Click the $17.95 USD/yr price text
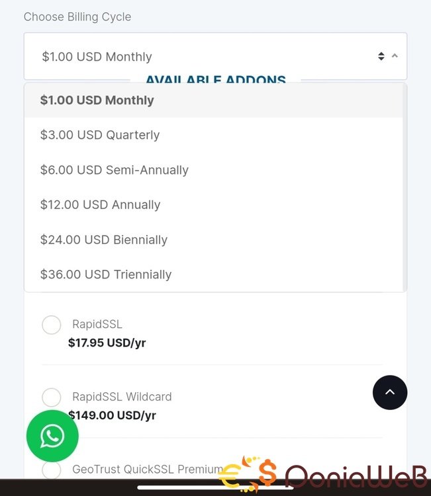431x496 pixels. [x=107, y=343]
